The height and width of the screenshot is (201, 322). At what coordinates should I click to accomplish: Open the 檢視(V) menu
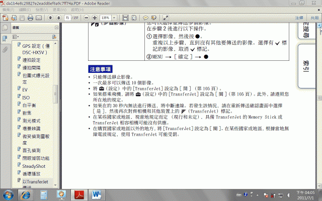tap(42, 10)
